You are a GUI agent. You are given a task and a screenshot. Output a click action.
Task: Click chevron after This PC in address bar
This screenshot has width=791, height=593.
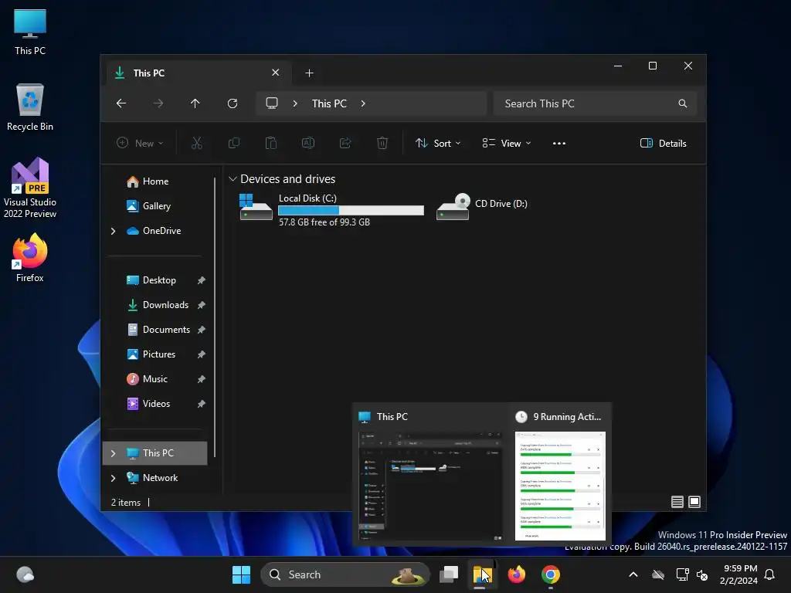363,103
